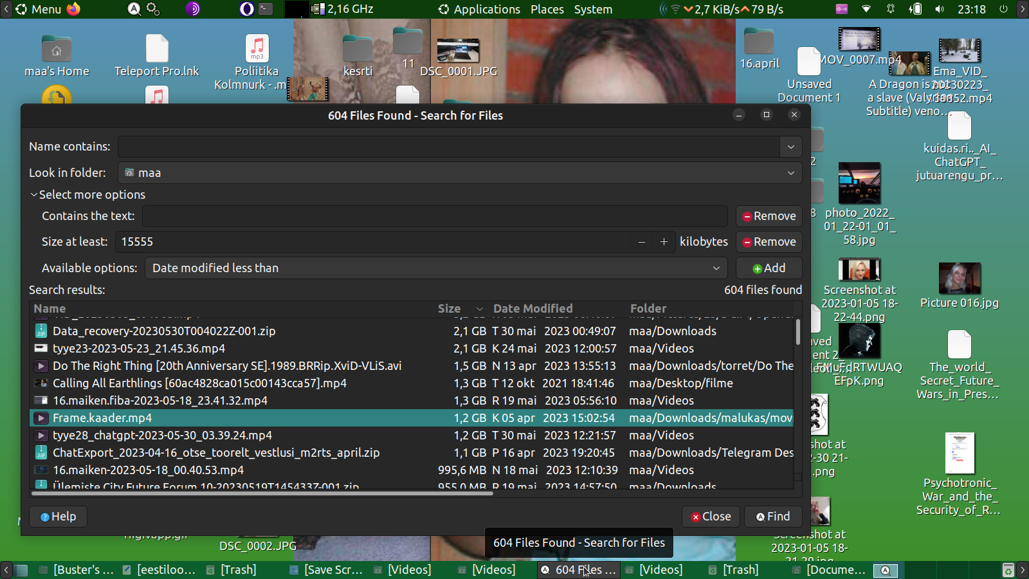The image size is (1029, 579).
Task: Click the video icon beside Frame.kaader.mp4
Action: click(41, 418)
